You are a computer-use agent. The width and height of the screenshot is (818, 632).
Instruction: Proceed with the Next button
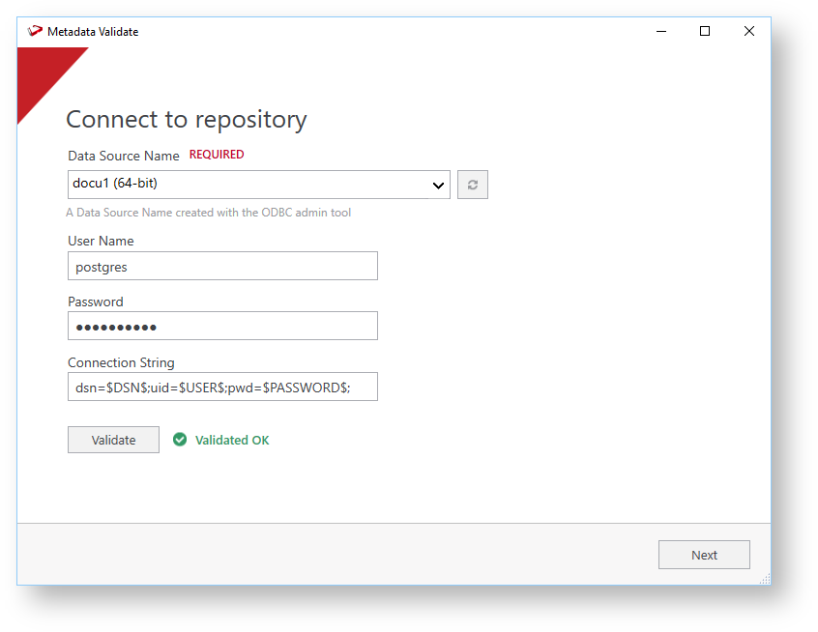pyautogui.click(x=704, y=555)
